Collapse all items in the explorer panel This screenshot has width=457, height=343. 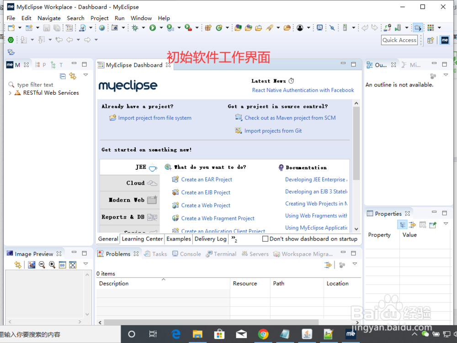[x=63, y=76]
